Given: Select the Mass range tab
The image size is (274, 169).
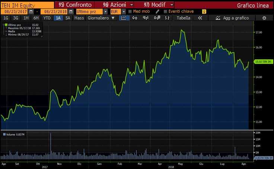Looking at the screenshot, I should (x=79, y=18).
